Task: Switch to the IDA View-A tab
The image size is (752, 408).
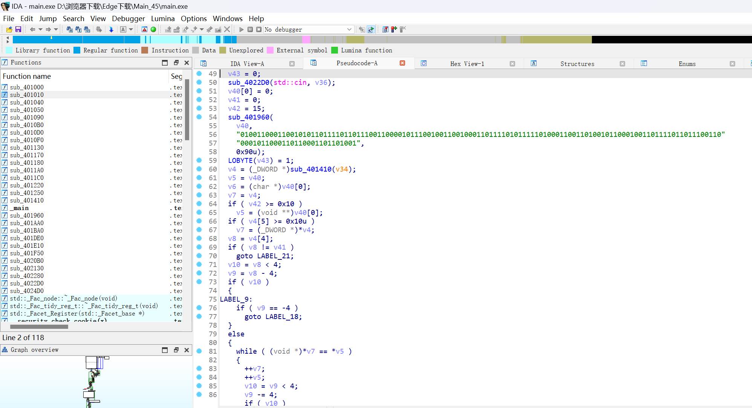Action: click(x=247, y=64)
